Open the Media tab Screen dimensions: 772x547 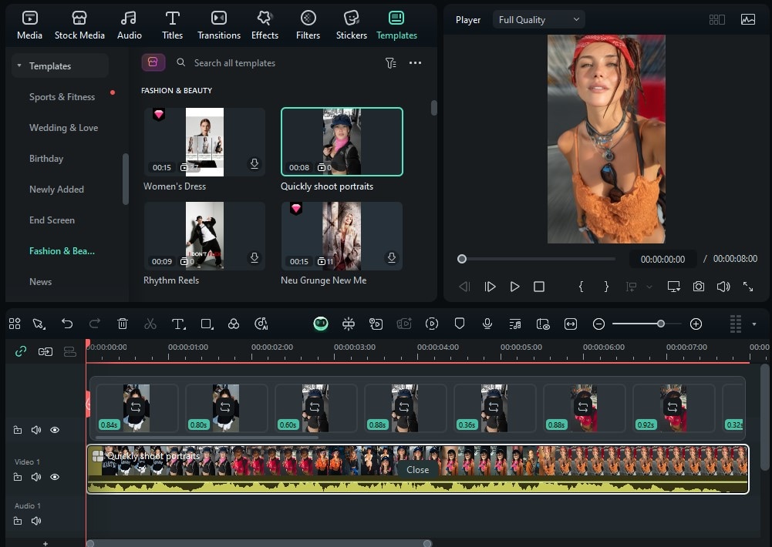[29, 25]
